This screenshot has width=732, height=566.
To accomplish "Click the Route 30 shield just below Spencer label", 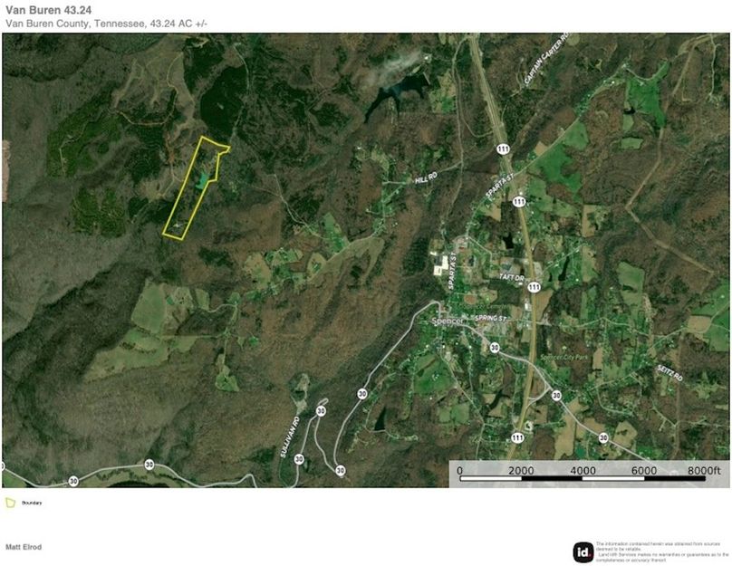I will pos(494,347).
